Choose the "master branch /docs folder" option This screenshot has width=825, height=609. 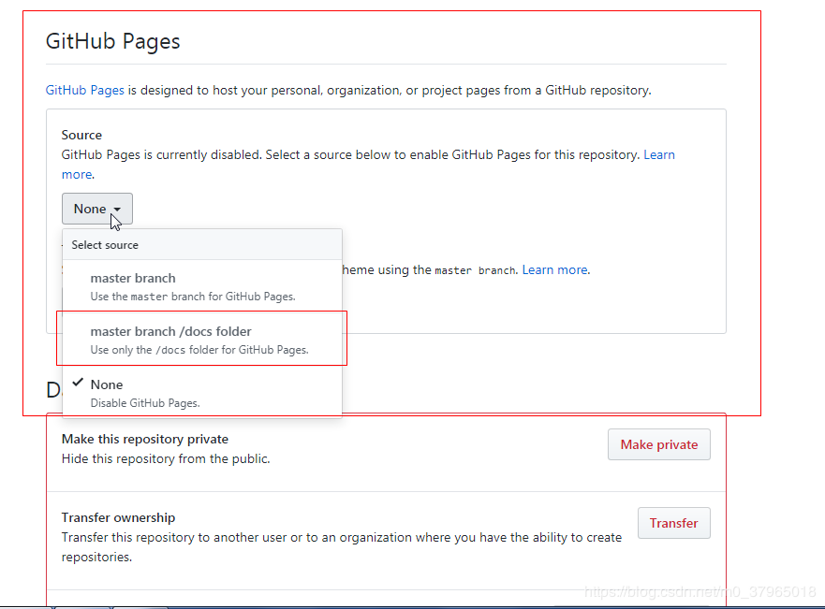click(x=170, y=330)
